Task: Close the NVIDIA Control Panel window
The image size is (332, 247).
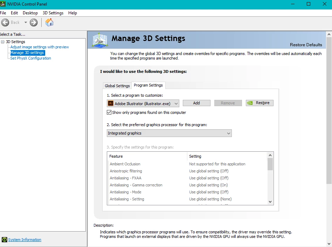Action: [324, 4]
